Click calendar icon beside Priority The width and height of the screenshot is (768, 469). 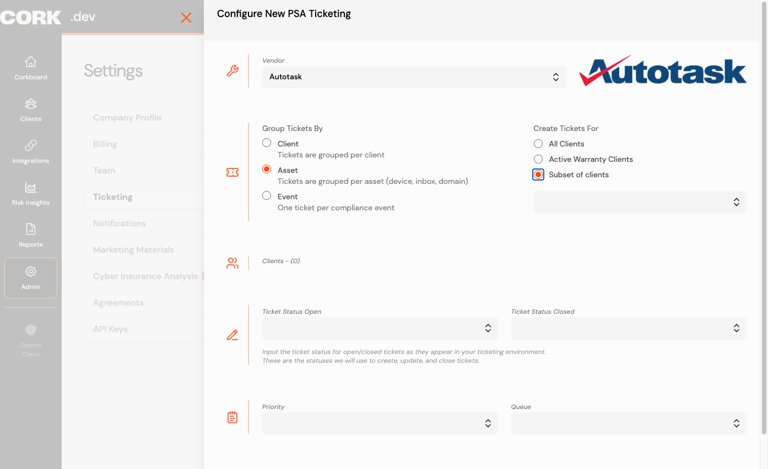pos(232,417)
